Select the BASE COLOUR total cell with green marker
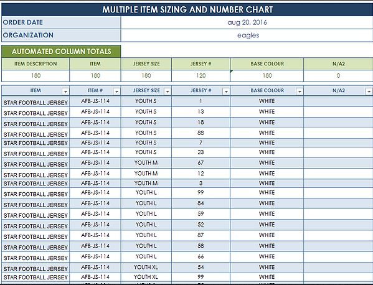Image resolution: width=373 pixels, height=285 pixels. tap(267, 76)
